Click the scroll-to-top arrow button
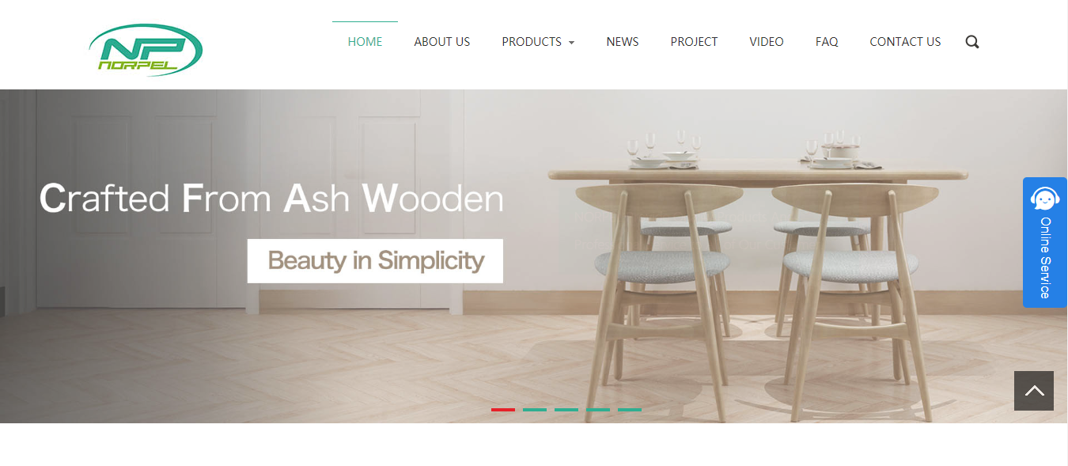This screenshot has height=466, width=1068. 1034,391
